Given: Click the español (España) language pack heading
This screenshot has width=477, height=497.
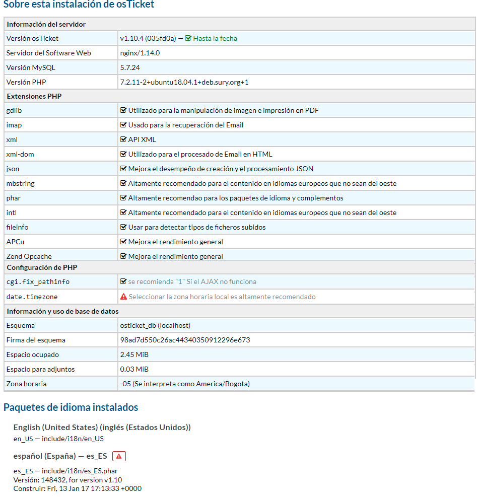Looking at the screenshot, I should point(60,456).
